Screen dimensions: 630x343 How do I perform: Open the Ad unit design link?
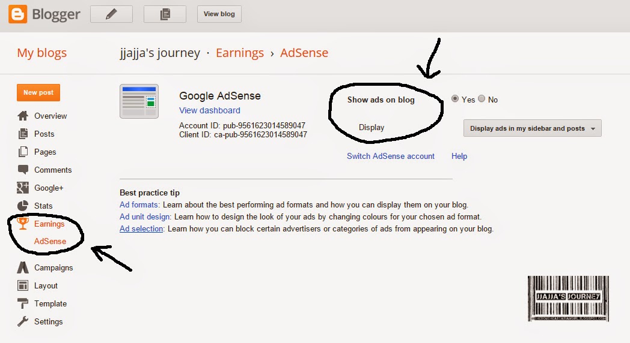coord(145,217)
